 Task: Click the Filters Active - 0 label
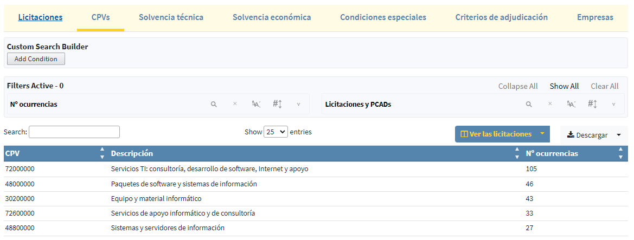[x=35, y=86]
